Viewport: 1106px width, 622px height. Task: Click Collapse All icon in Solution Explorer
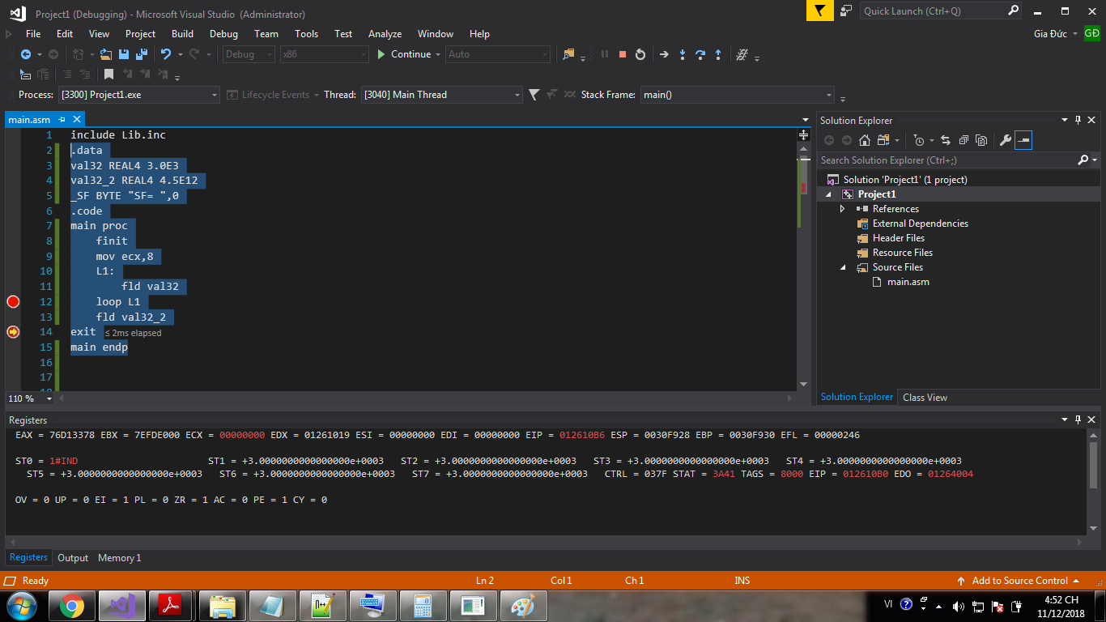pyautogui.click(x=963, y=140)
